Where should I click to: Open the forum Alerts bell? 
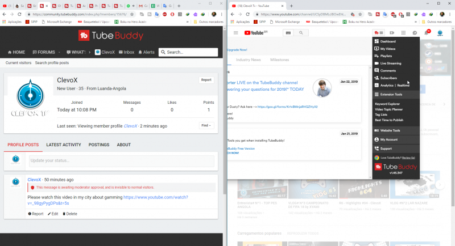pyautogui.click(x=146, y=52)
